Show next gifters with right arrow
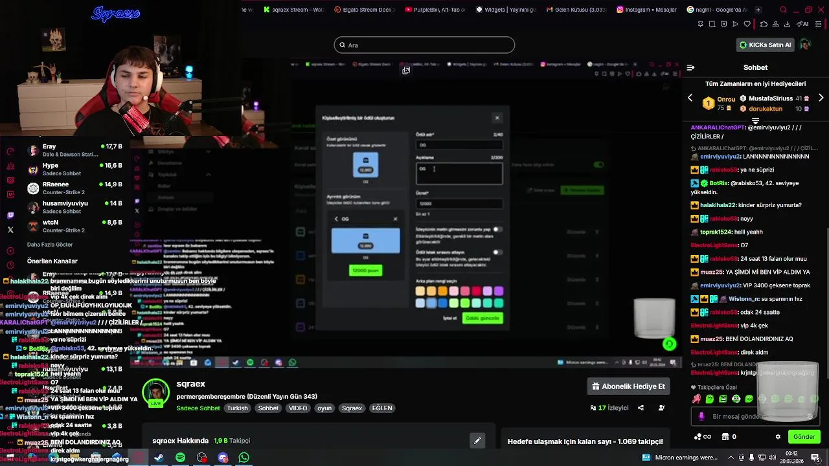829x466 pixels. pos(821,98)
